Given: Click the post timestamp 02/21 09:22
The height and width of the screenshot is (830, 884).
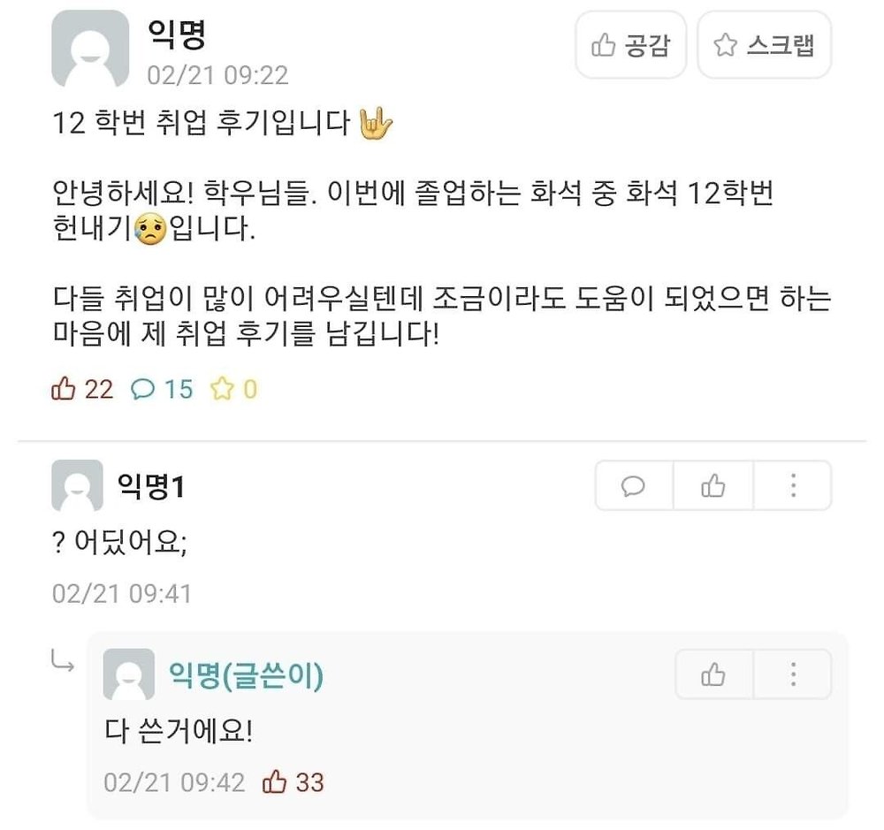Looking at the screenshot, I should 217,74.
